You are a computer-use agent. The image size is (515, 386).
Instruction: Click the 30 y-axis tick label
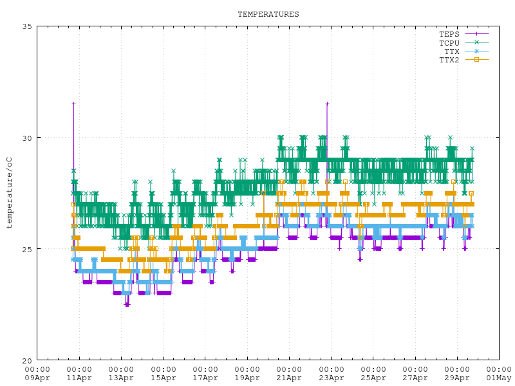click(28, 138)
